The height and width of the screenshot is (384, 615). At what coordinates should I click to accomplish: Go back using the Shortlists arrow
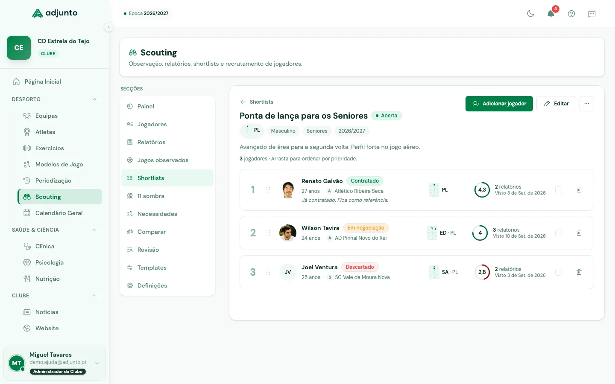point(257,102)
